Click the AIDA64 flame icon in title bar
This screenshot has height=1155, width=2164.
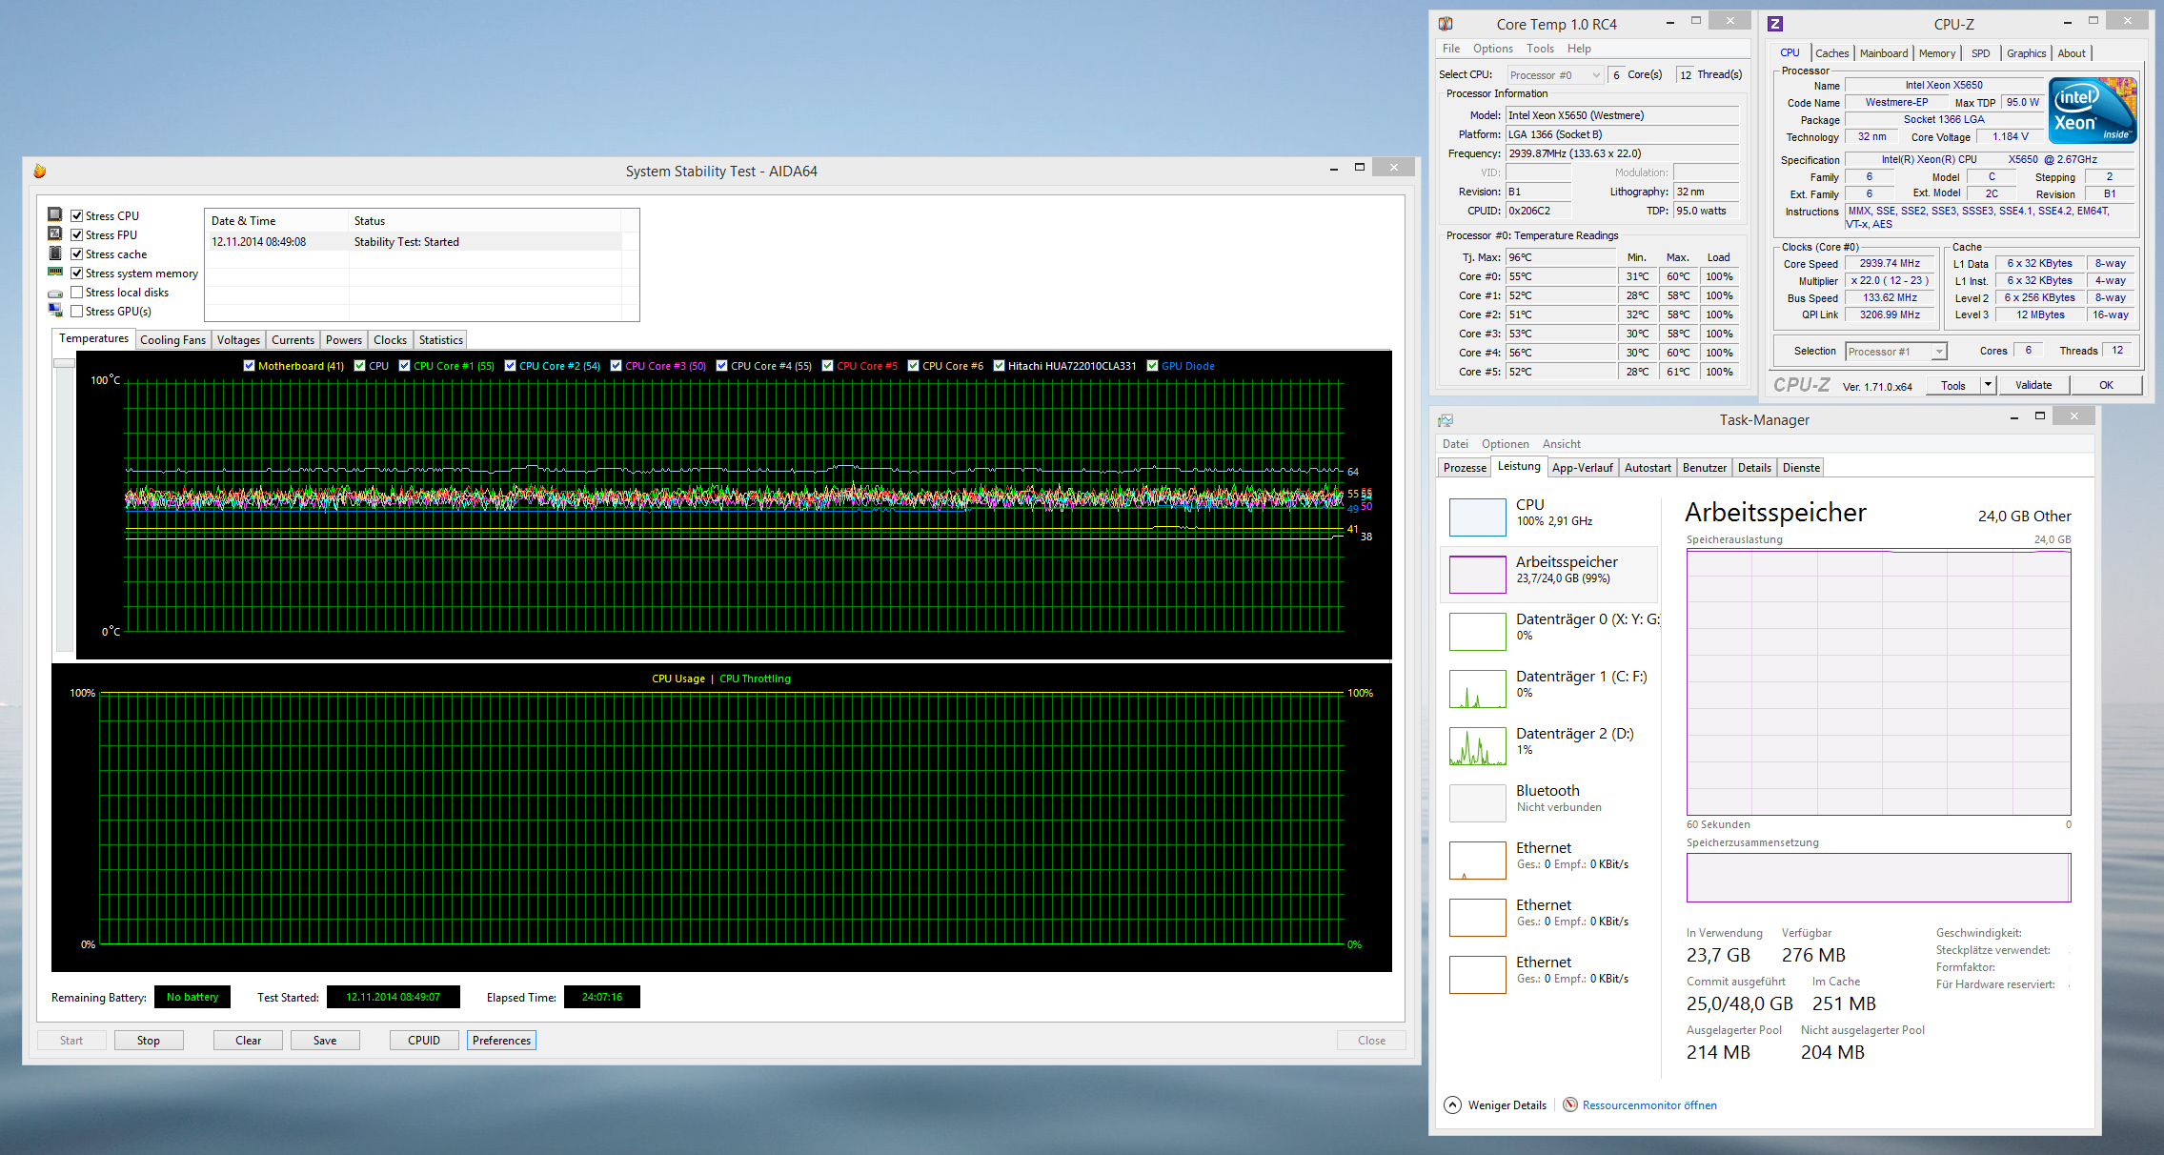39,171
